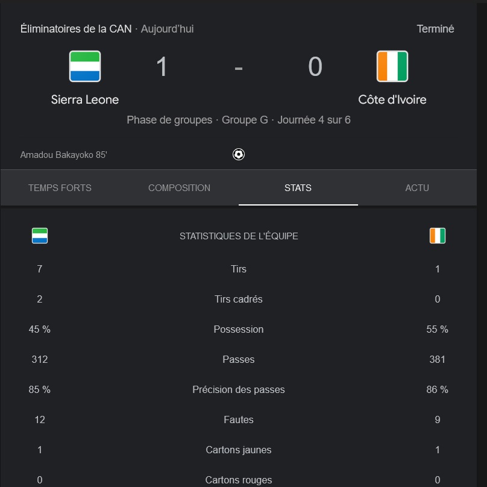Click the Tirs cadrés stat label
Image resolution: width=487 pixels, height=487 pixels.
pos(239,299)
